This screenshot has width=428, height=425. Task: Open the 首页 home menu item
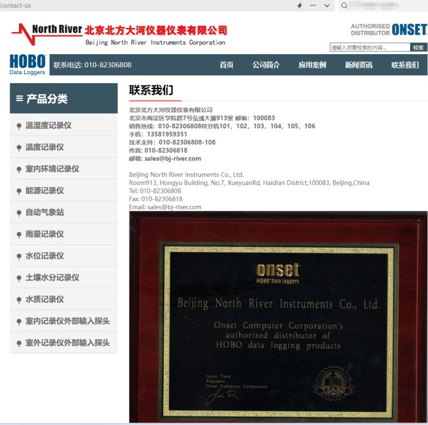click(x=227, y=65)
